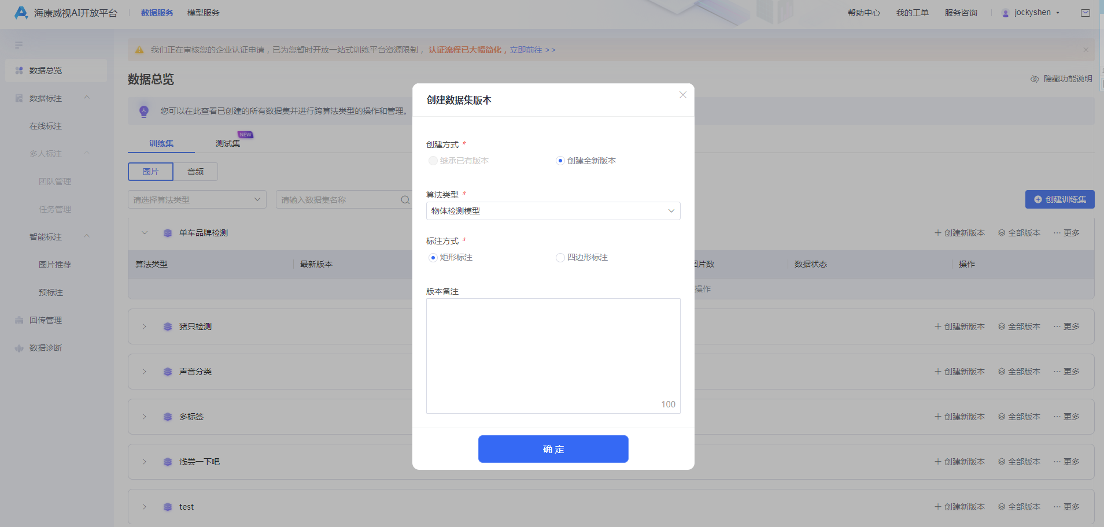Toggle the sidebar collapse hamburger icon
This screenshot has height=527, width=1104.
(19, 45)
